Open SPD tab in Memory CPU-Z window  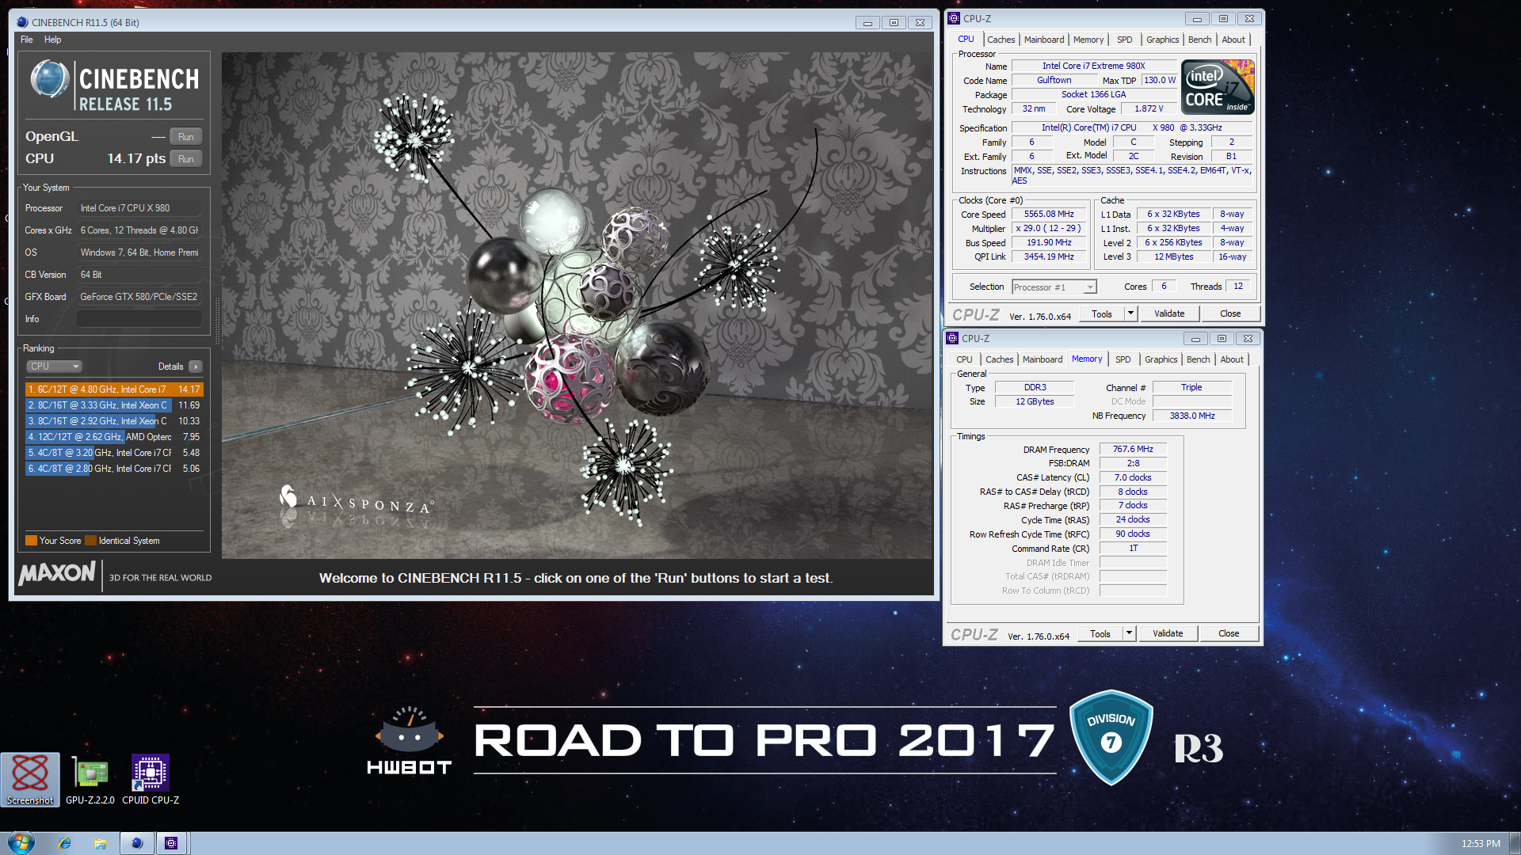pos(1123,359)
